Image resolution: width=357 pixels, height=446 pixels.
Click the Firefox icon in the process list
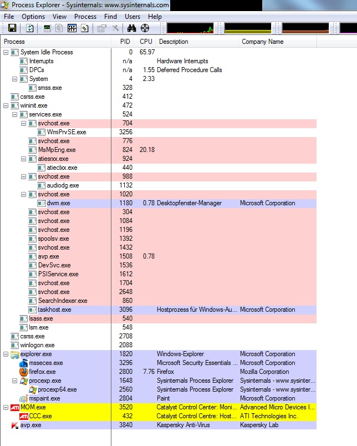tap(24, 372)
